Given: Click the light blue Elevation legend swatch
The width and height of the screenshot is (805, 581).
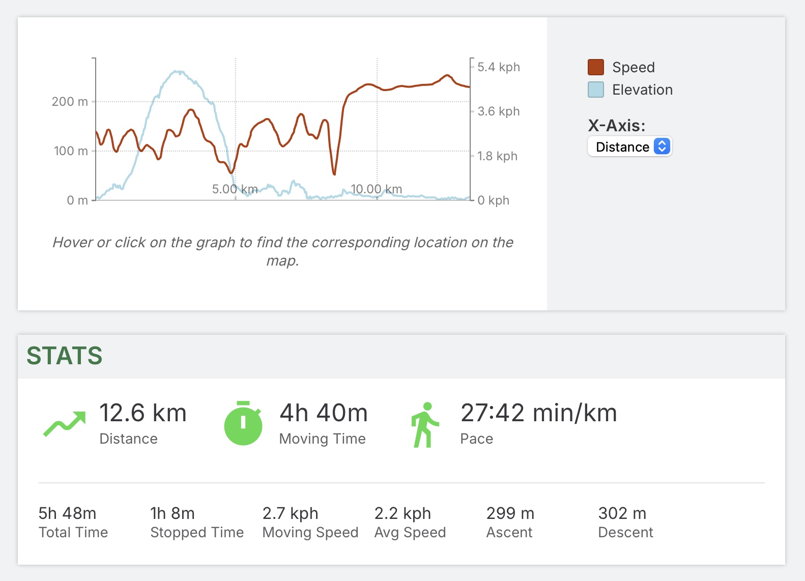Looking at the screenshot, I should [595, 90].
